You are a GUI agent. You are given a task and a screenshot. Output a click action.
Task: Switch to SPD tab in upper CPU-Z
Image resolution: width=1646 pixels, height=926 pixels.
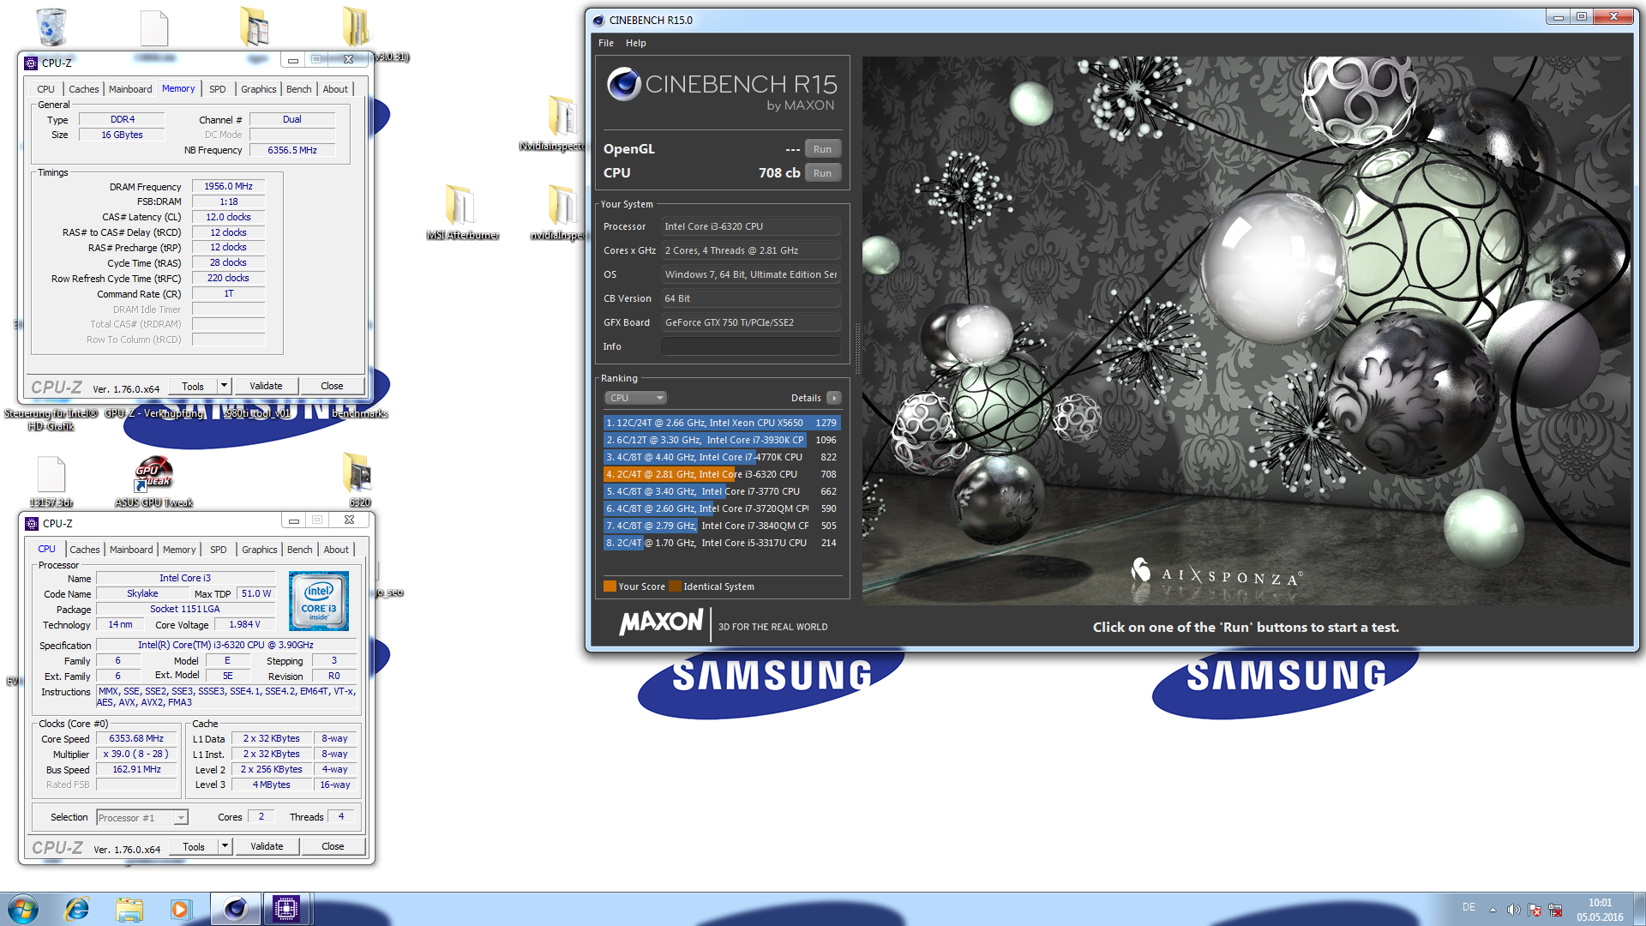pos(218,89)
